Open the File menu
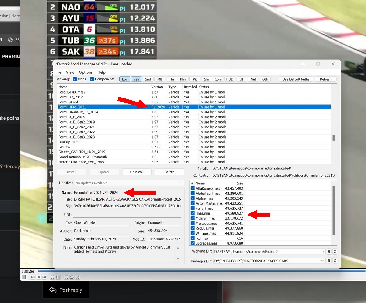The image size is (366, 303). click(x=59, y=72)
